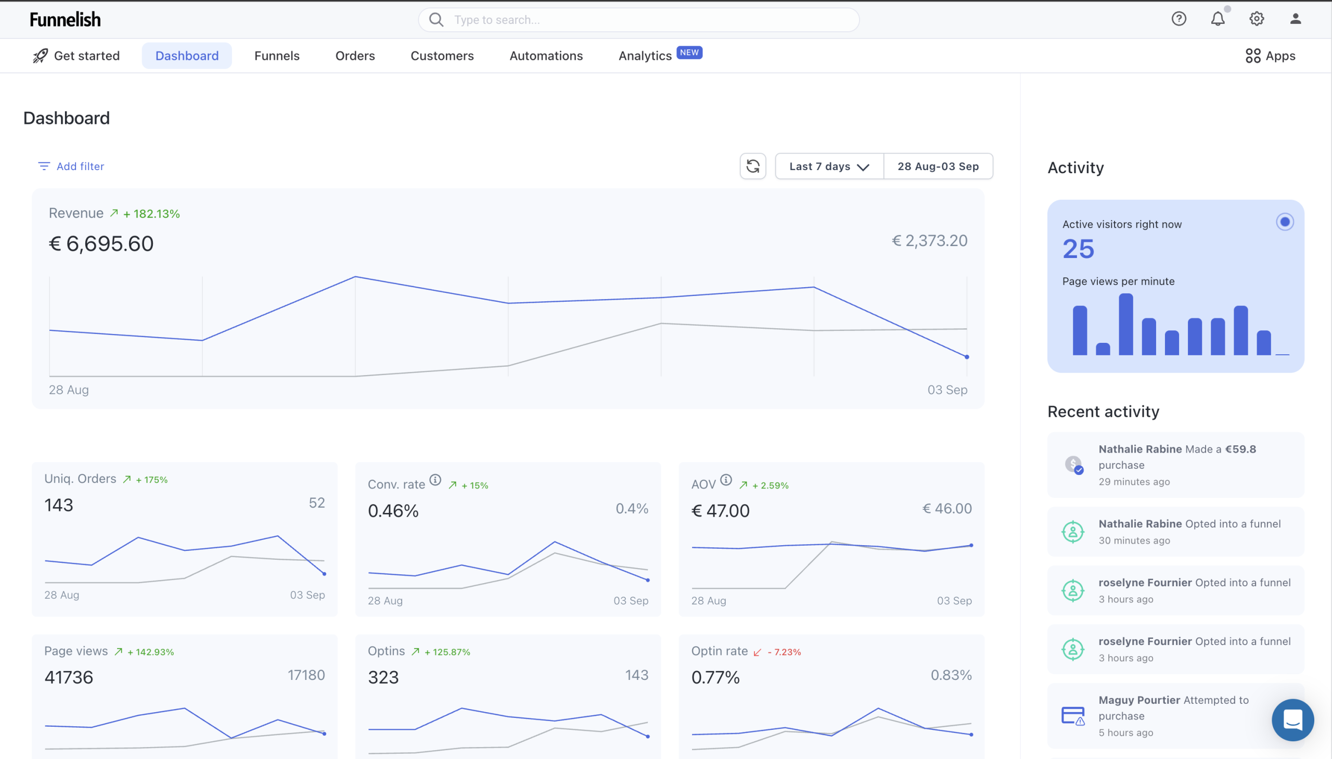Click Conv. rate info icon
This screenshot has width=1332, height=759.
click(x=436, y=480)
